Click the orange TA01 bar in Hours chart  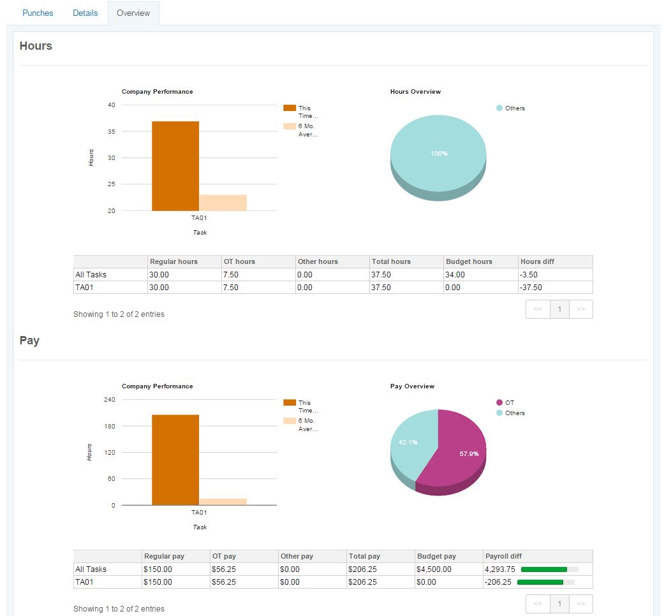click(175, 166)
